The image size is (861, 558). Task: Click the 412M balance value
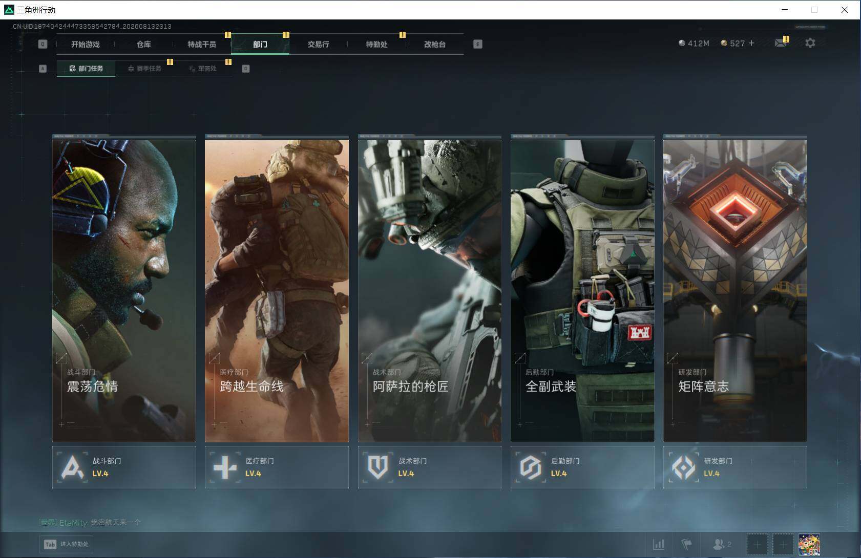pyautogui.click(x=698, y=44)
